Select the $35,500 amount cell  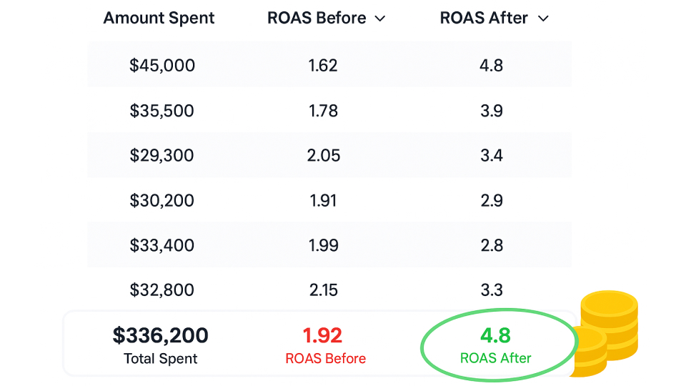click(162, 111)
